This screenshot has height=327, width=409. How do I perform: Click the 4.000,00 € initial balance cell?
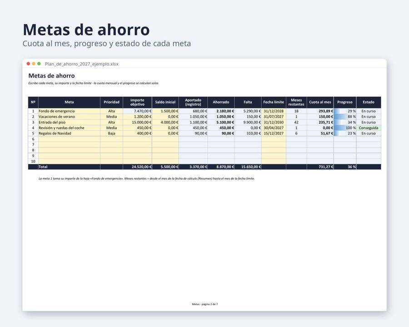tap(165, 122)
